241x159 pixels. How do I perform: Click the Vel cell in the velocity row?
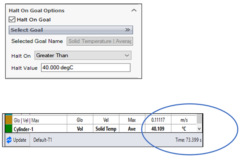106,120
